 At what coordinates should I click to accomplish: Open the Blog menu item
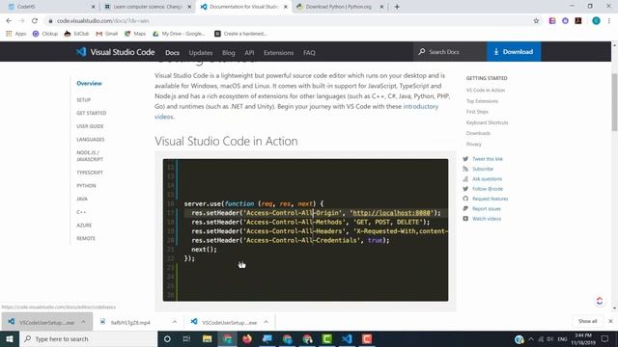(229, 52)
